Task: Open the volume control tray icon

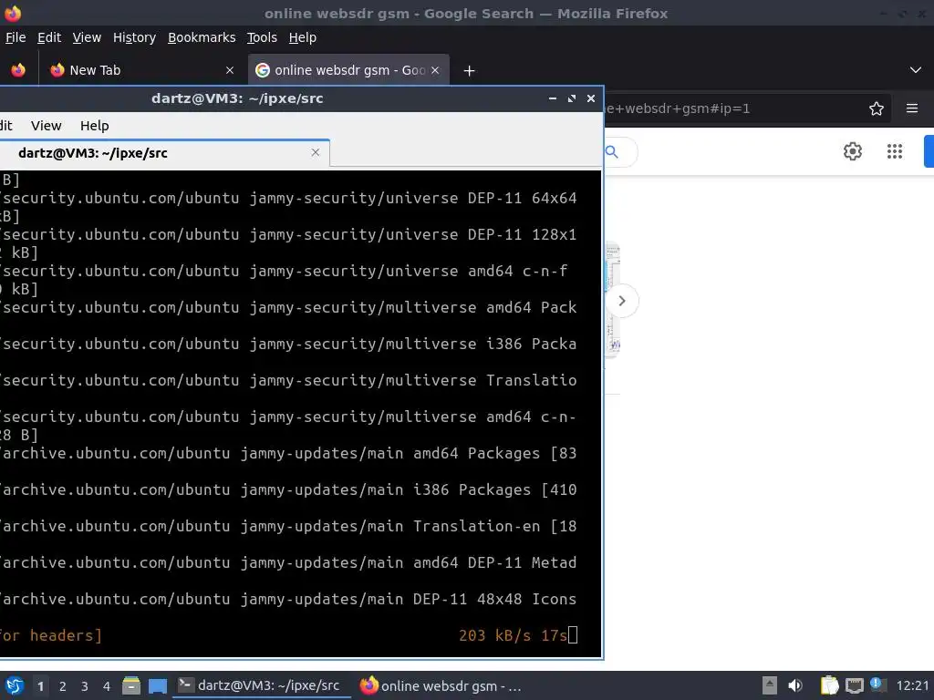Action: click(795, 685)
